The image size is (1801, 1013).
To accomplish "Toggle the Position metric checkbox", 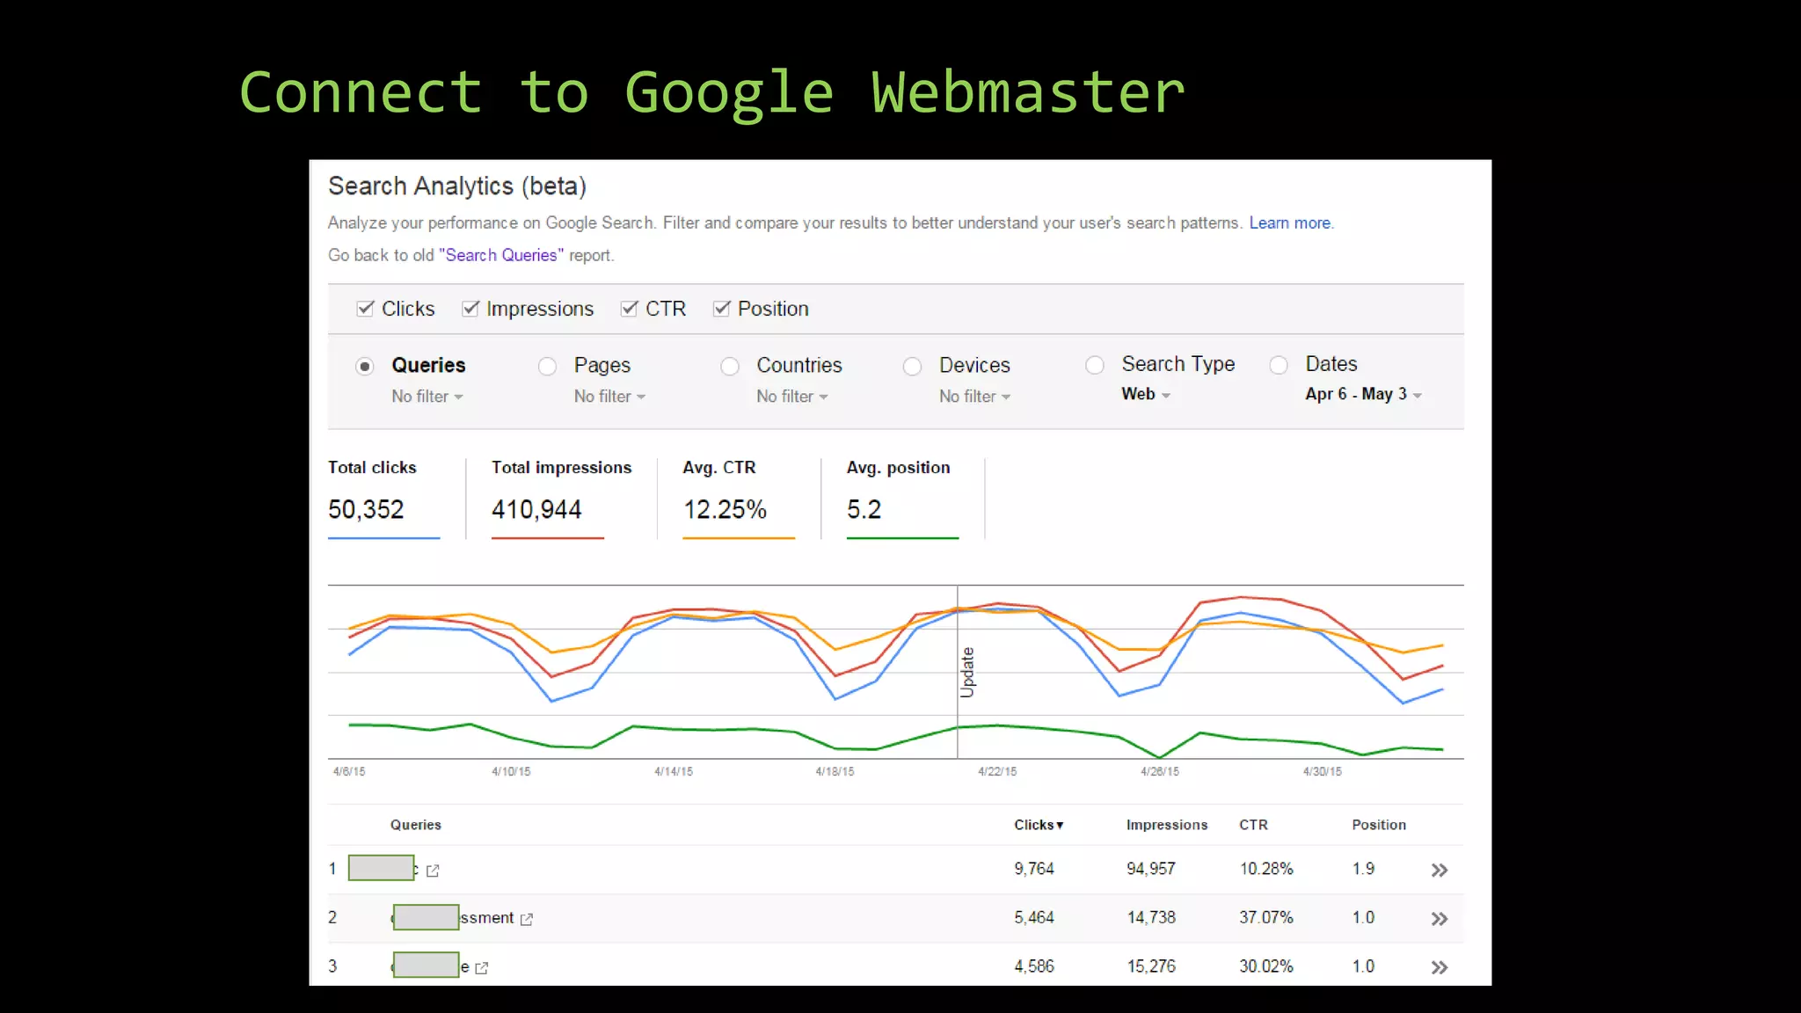I will click(x=721, y=309).
